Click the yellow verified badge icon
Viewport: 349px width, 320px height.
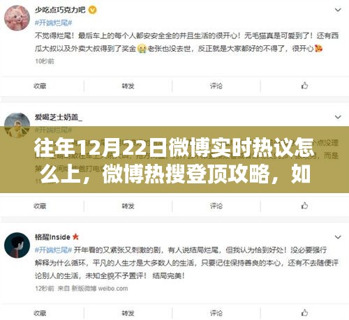(93, 10)
